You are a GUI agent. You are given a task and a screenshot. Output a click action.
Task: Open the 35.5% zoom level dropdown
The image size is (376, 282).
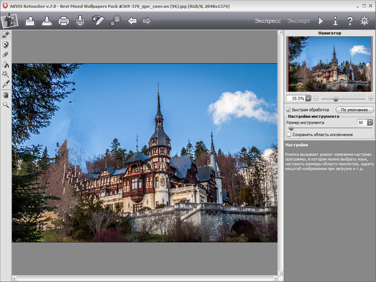tap(308, 98)
